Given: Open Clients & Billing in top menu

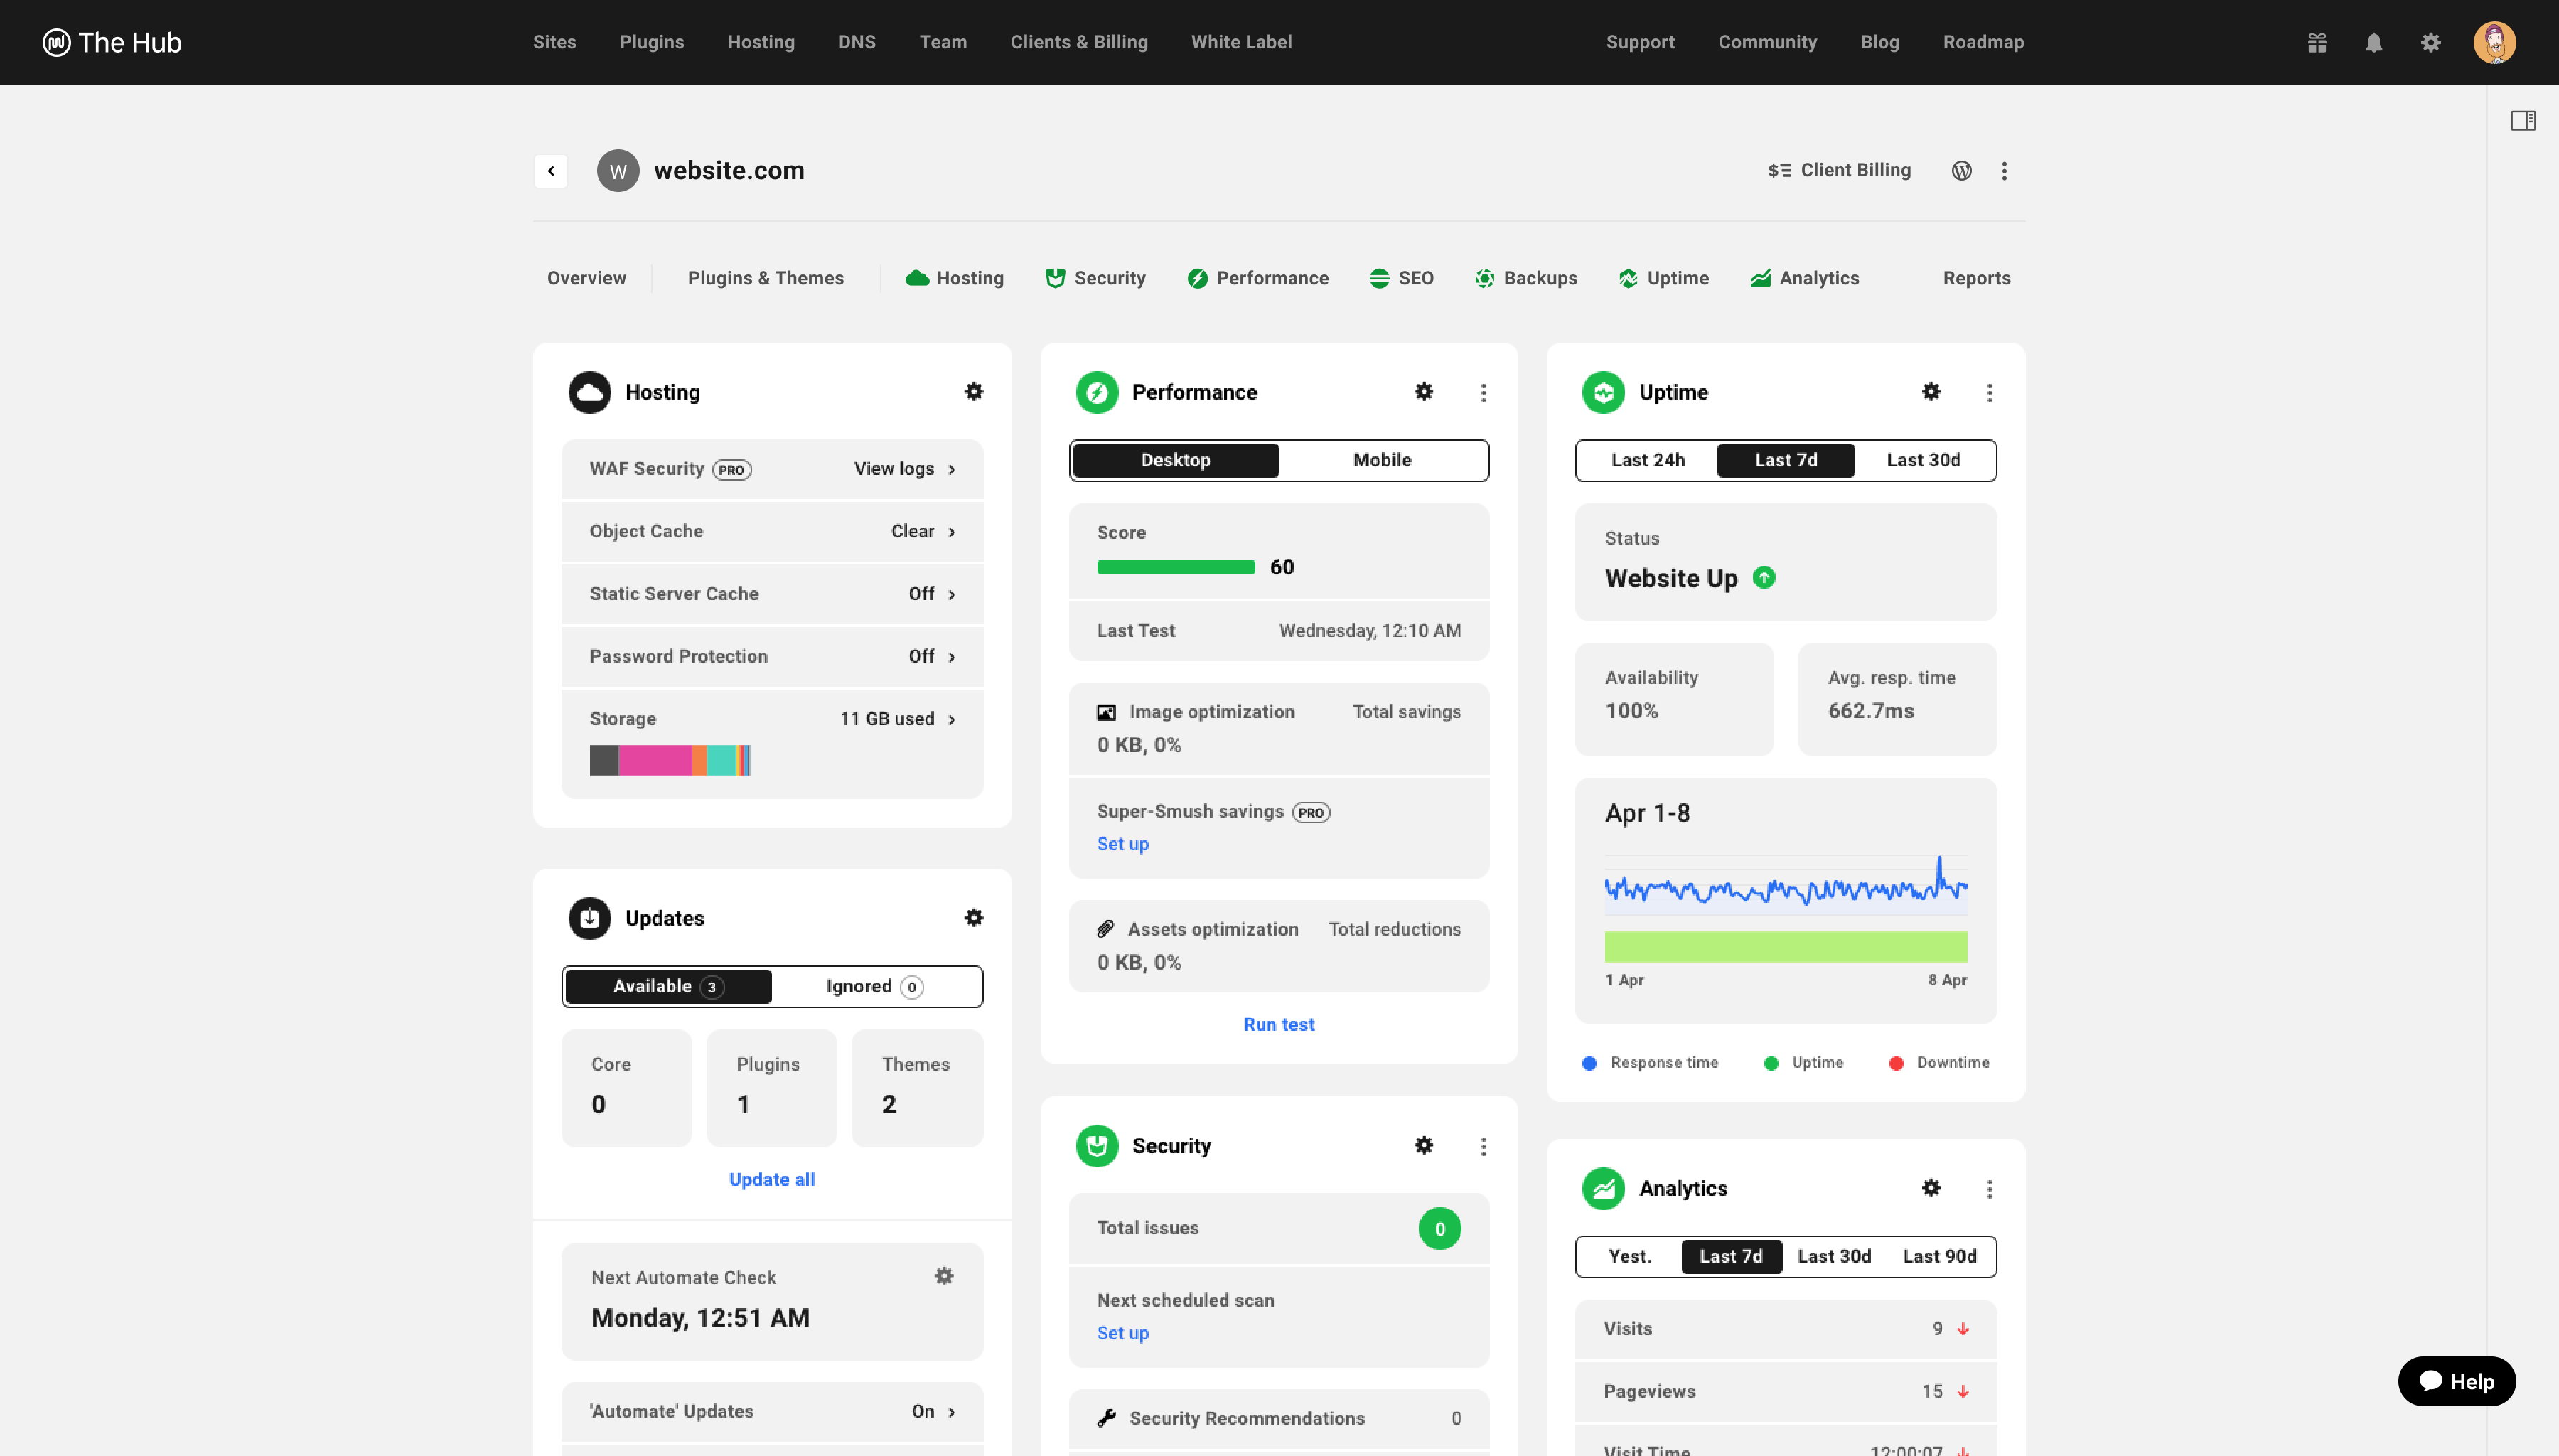Looking at the screenshot, I should tap(1078, 42).
